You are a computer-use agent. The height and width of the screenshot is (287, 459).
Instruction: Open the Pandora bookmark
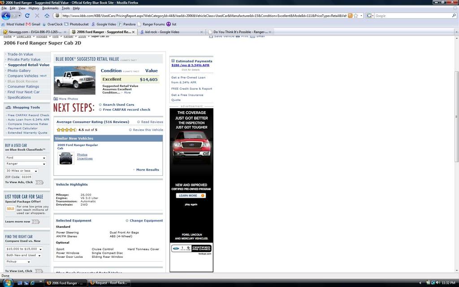127,24
